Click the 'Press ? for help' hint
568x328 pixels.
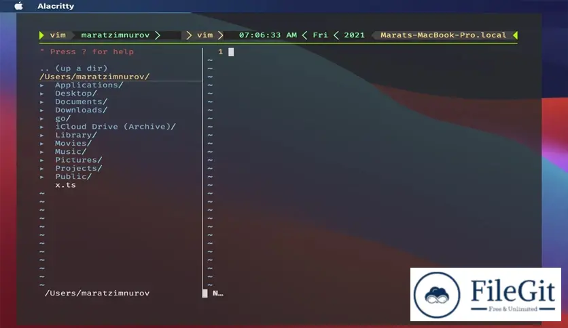point(86,52)
